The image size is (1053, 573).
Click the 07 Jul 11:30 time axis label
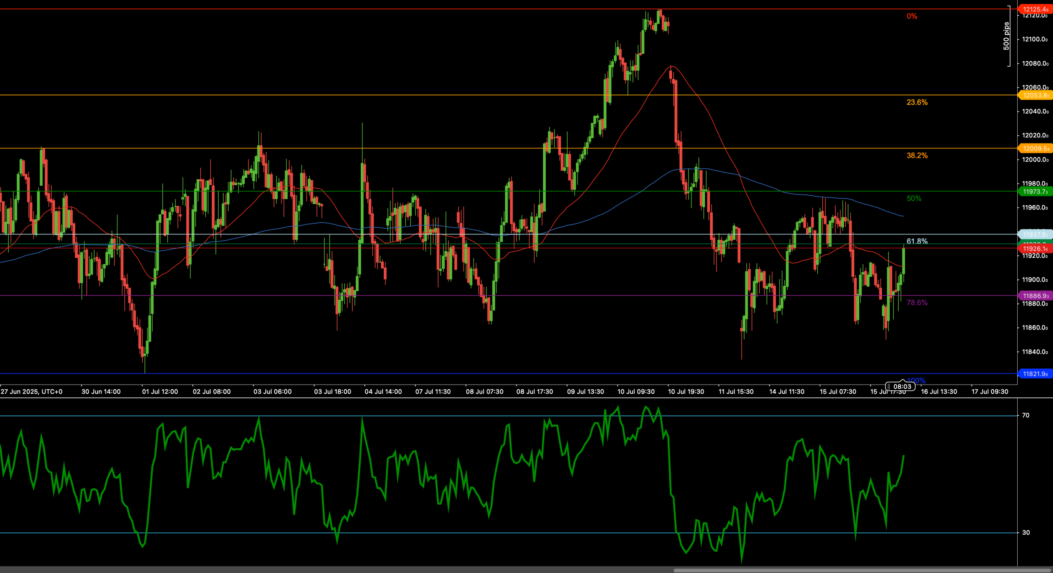click(x=433, y=392)
